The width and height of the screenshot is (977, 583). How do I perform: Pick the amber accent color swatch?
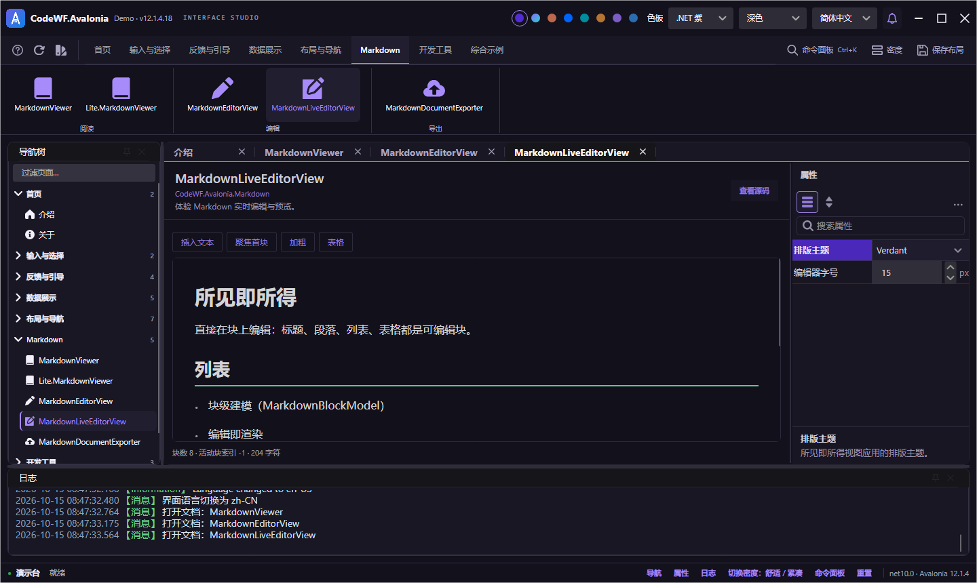[600, 18]
